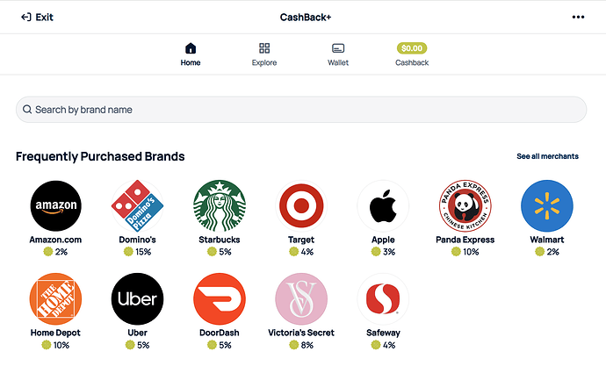This screenshot has width=606, height=373.
Task: Choose the Target bullseye logo
Action: [x=301, y=205]
